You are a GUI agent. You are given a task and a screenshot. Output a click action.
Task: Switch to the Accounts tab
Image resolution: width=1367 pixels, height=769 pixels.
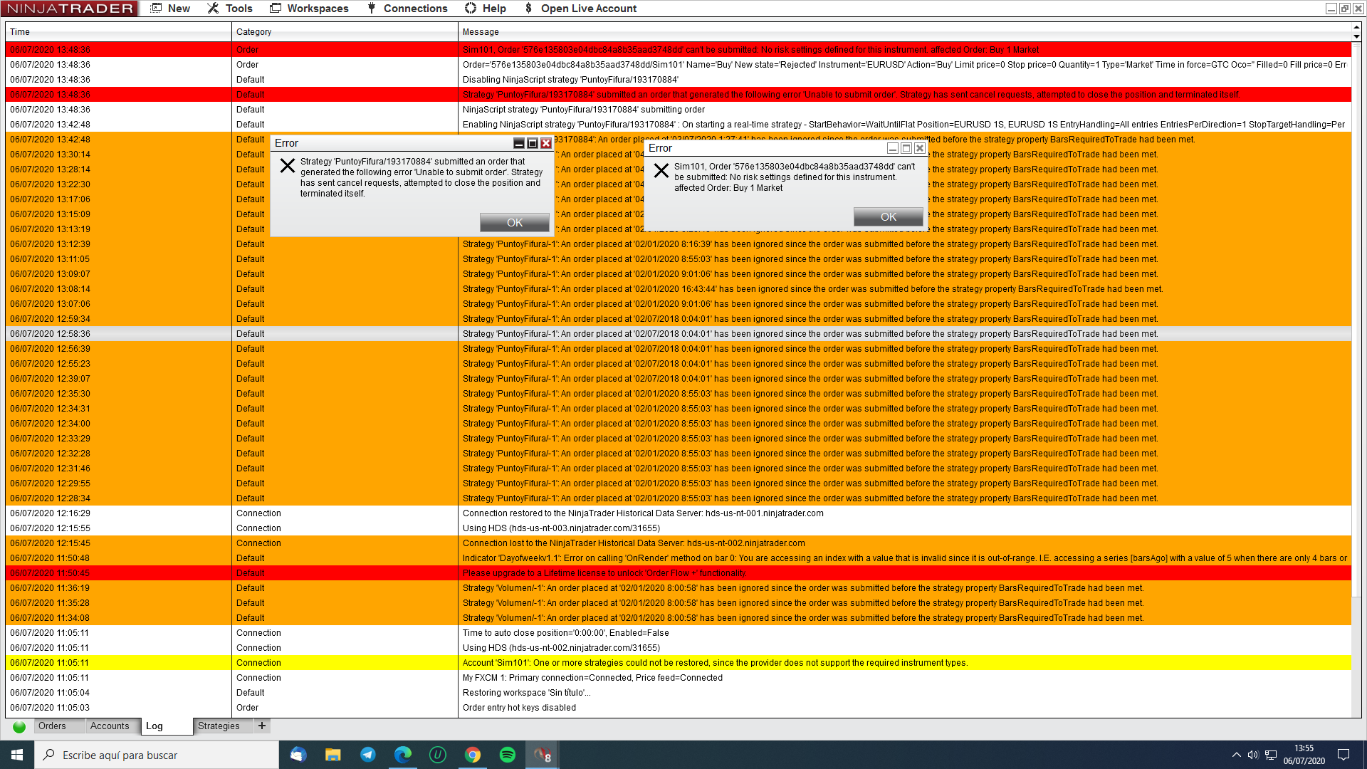(110, 726)
